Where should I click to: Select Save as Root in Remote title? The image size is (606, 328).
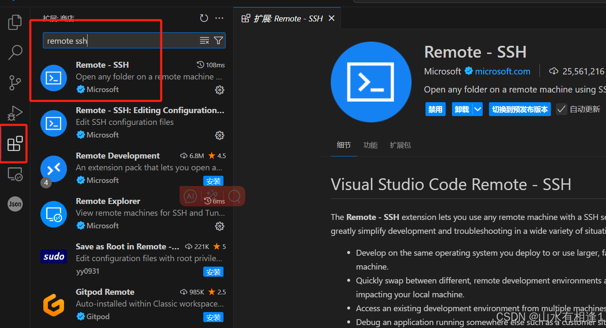click(x=128, y=246)
